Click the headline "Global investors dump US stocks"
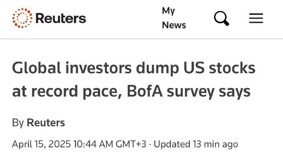 (x=134, y=68)
